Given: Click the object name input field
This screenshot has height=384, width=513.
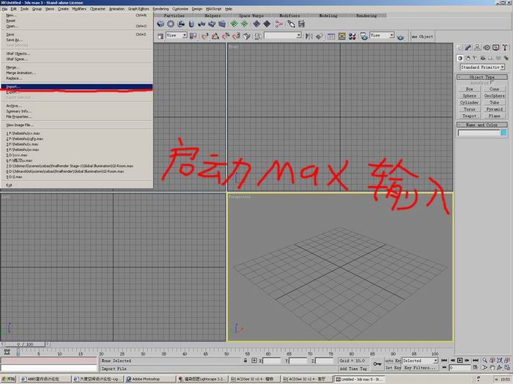Looking at the screenshot, I should tap(479, 133).
